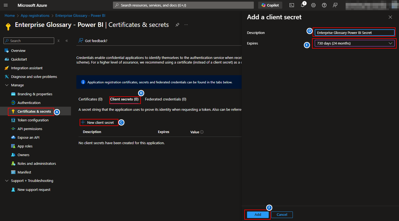Click the Description text field

354,33
